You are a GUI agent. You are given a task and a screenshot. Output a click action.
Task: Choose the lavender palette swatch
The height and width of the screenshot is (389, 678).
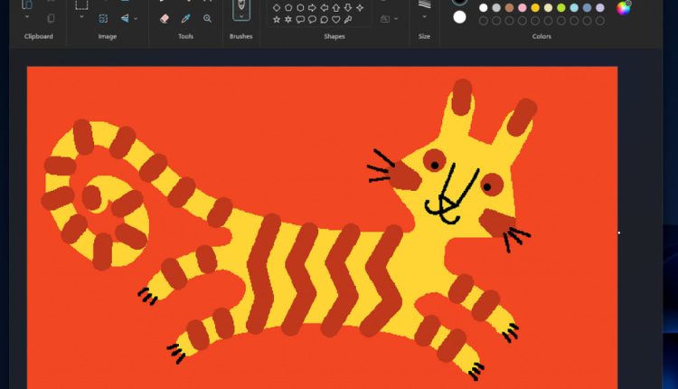(600, 8)
